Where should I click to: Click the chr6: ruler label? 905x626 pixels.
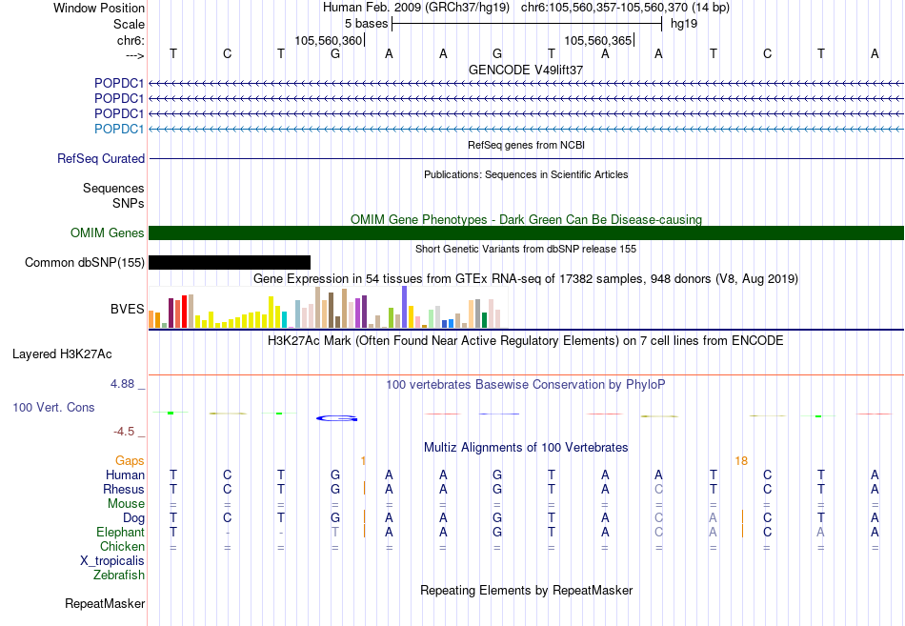tap(131, 40)
